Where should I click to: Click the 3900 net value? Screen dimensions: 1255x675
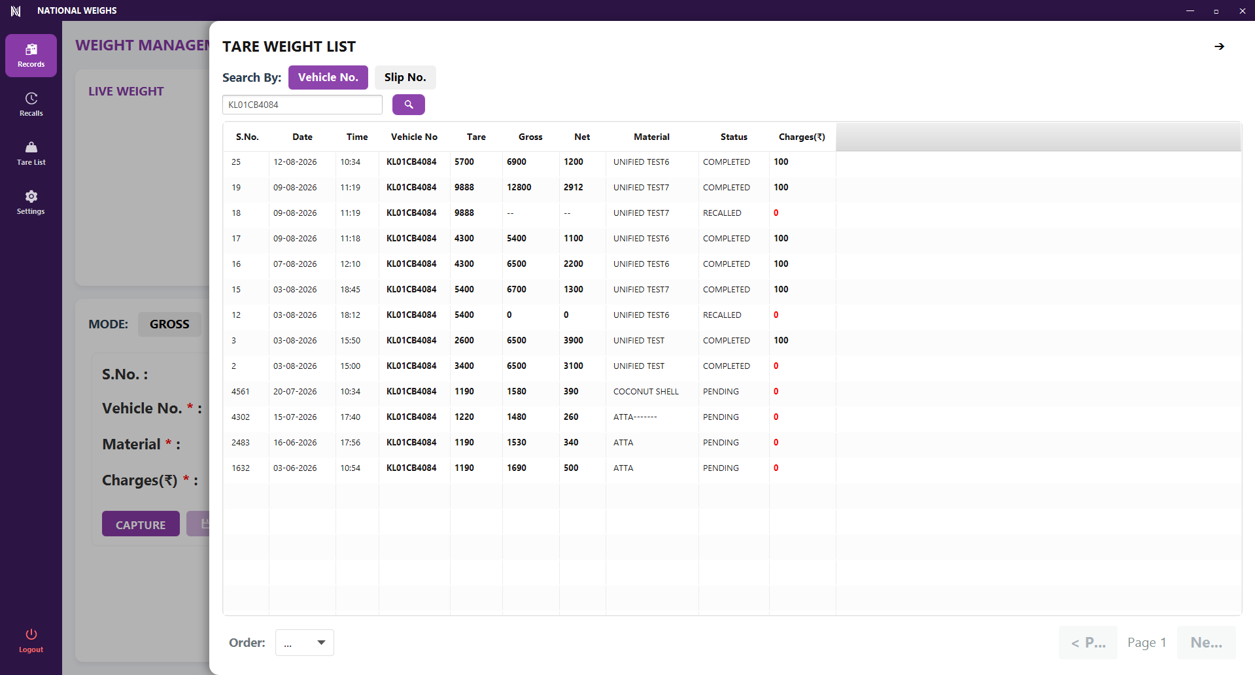[x=574, y=340]
